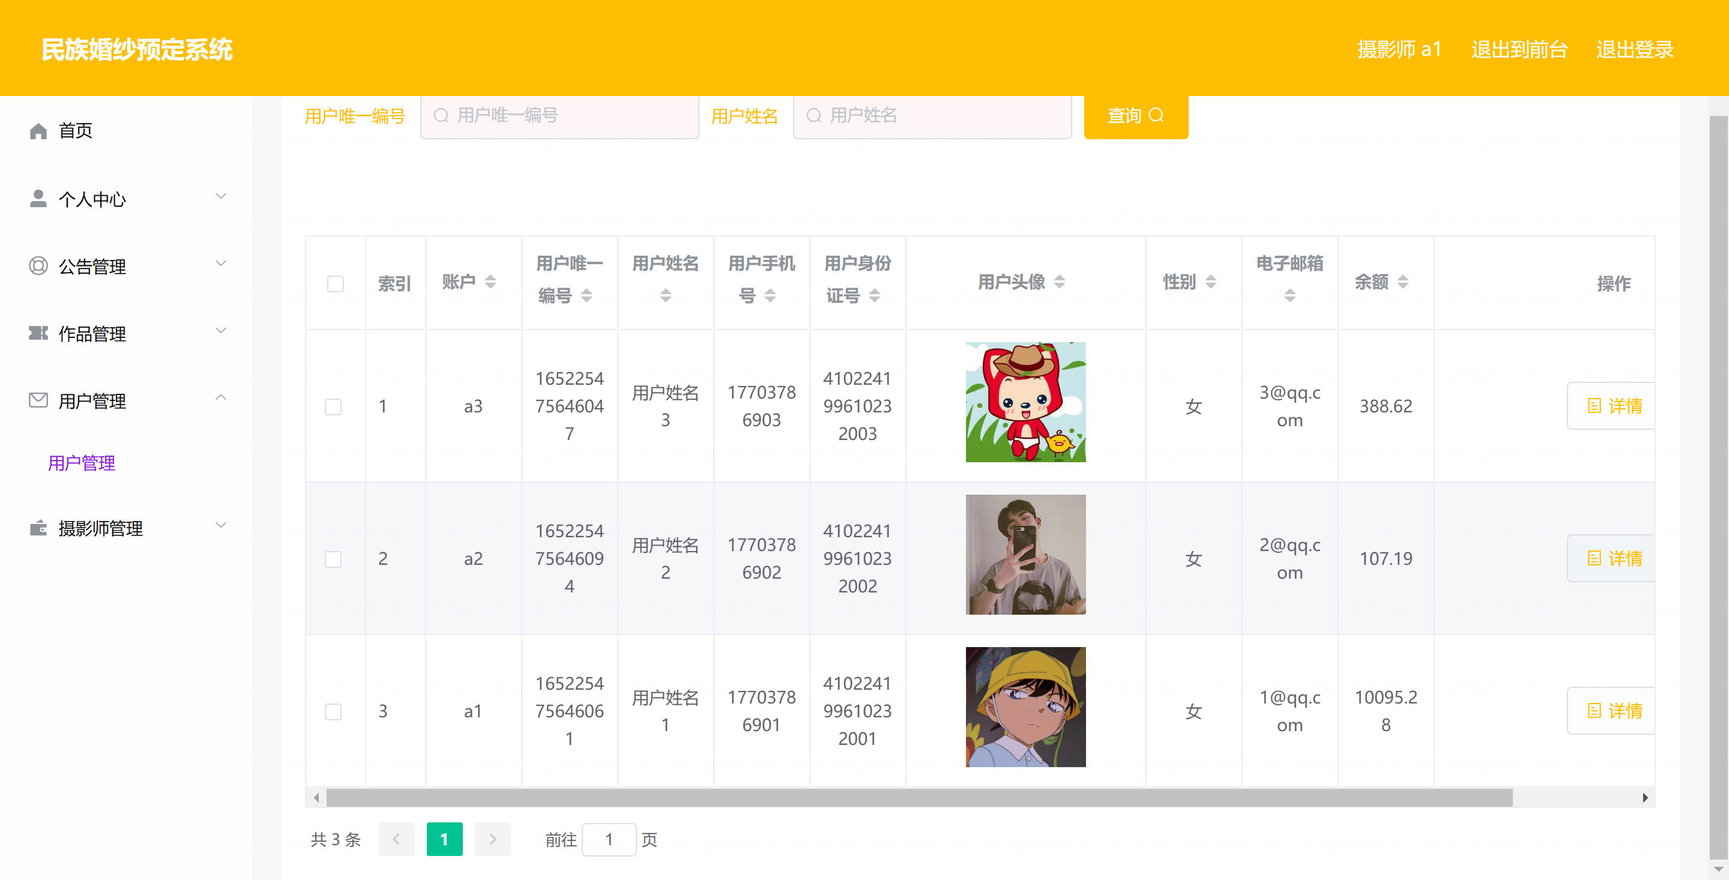Sort by 用户姓名 column arrows
This screenshot has height=880, width=1729.
tap(666, 295)
